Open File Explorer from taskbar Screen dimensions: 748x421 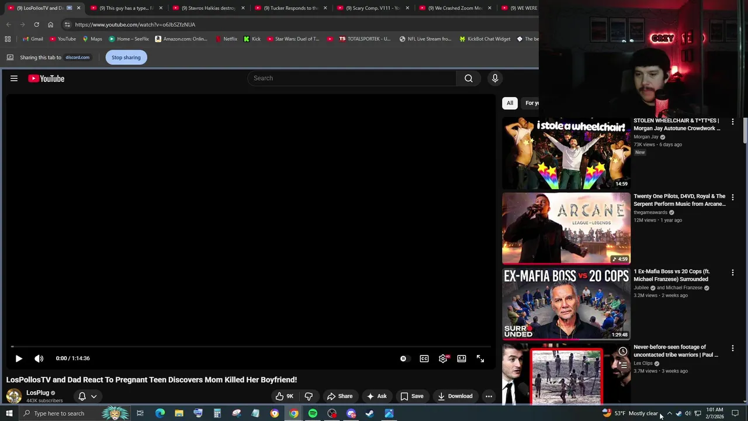pos(179,413)
